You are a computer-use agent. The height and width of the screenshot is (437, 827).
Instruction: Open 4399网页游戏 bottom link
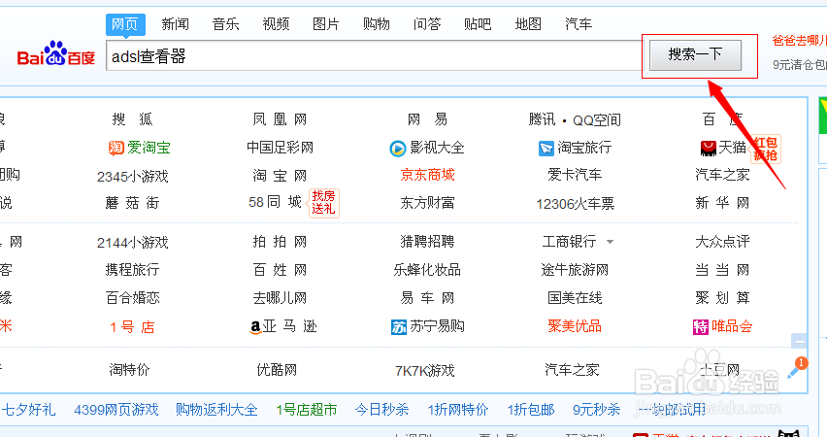point(116,410)
